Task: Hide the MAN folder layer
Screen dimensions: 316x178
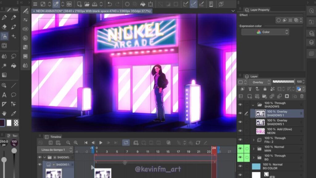Action: (x=240, y=149)
